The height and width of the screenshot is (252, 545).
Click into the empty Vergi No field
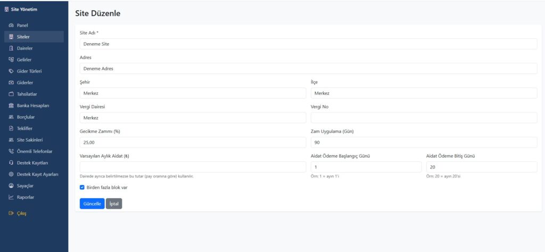pos(424,118)
